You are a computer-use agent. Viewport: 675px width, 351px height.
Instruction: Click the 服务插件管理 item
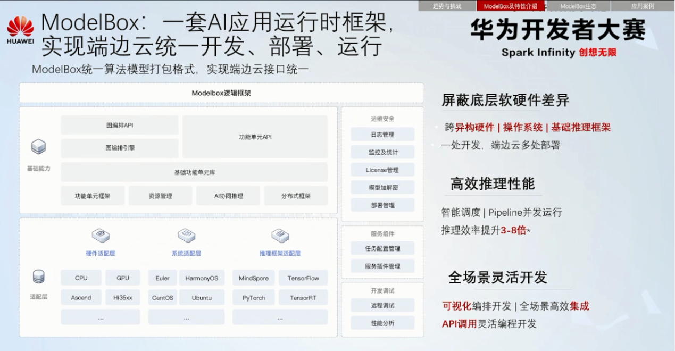[x=382, y=266]
